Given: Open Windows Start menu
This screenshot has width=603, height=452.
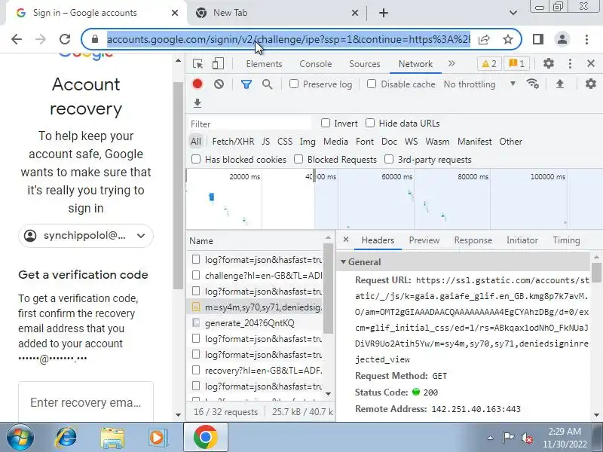Looking at the screenshot, I should click(x=20, y=437).
